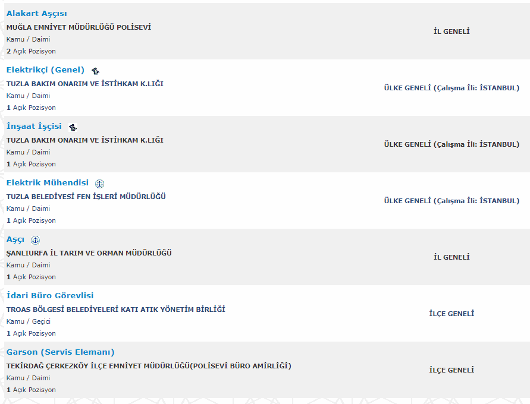Open the İdari Büro Görevlisi posting
This screenshot has width=530, height=404.
click(50, 295)
